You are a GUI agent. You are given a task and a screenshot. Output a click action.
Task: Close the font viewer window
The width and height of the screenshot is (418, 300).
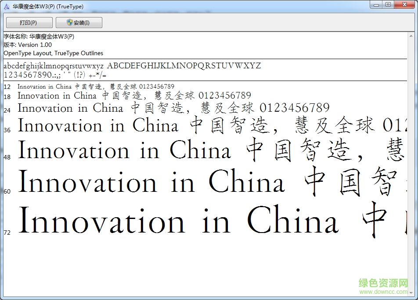pos(404,5)
